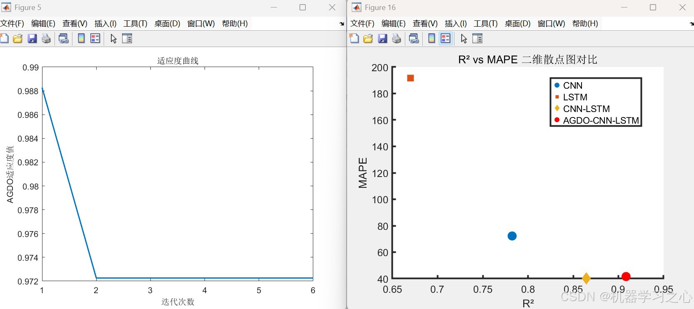Click the MATLAB logo in Figure 5 title bar
This screenshot has height=309, width=694.
[6, 7]
